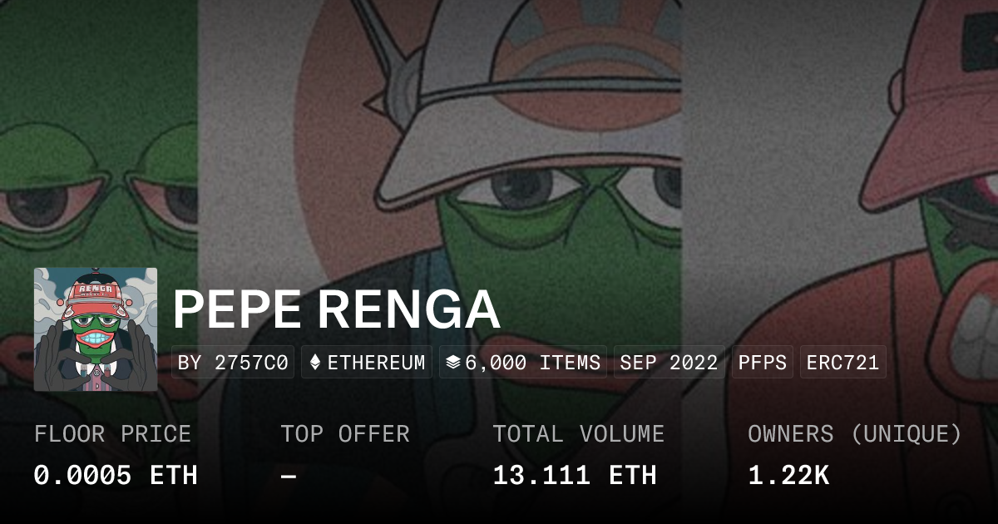Click the stacked layers items icon
Screen dimensions: 998x524
tap(453, 363)
